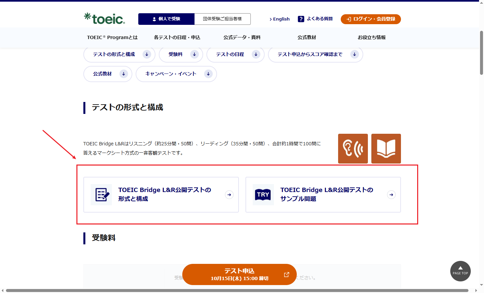Click ログイン・会員登録 button
Screen dimensions: 484x293
371,19
